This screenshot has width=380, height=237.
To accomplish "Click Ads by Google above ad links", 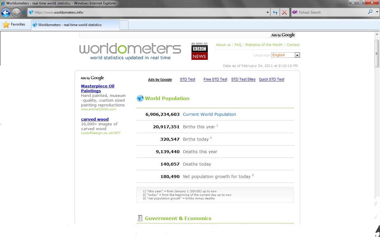I will pyautogui.click(x=160, y=80).
